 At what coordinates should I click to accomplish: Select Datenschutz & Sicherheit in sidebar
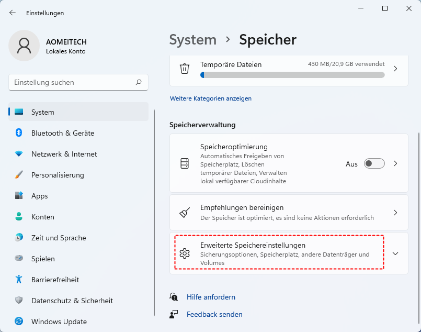(x=72, y=301)
